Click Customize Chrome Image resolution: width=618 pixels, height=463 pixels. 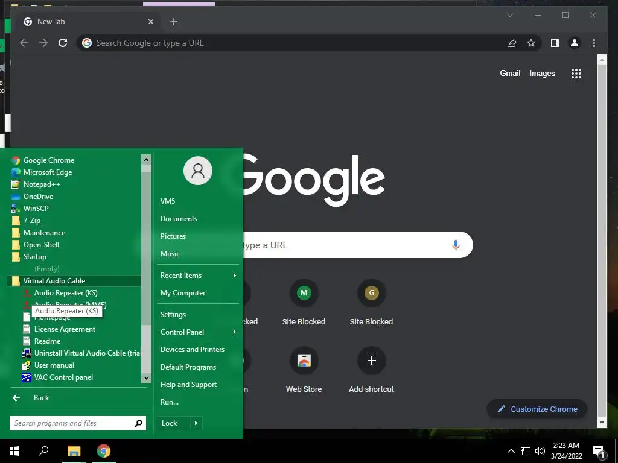tap(537, 409)
